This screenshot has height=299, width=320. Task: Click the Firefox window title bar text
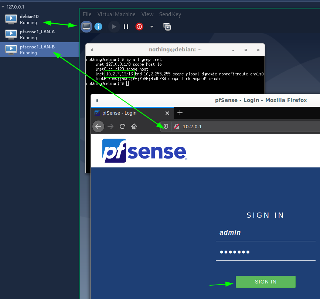point(261,100)
